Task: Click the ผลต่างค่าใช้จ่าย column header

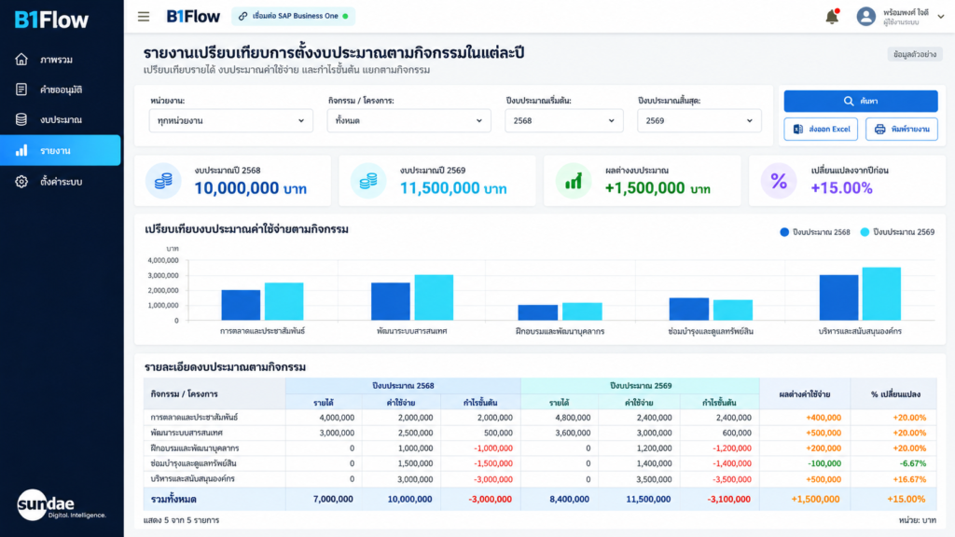Action: pos(805,394)
